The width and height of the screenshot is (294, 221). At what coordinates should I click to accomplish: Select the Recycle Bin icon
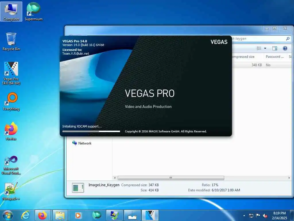click(11, 41)
